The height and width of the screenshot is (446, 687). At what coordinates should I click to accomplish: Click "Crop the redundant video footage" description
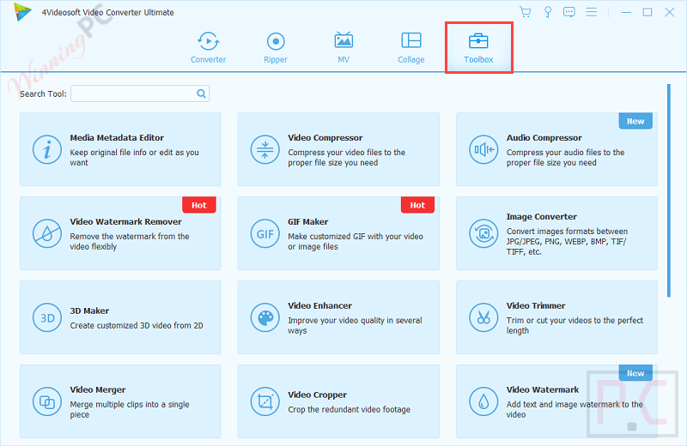(x=350, y=410)
